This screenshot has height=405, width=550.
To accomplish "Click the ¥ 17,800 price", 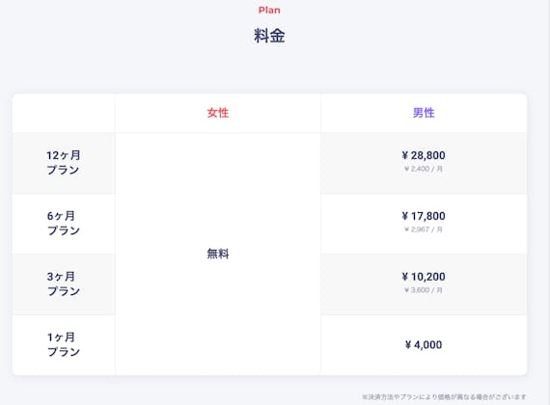I will point(424,216).
